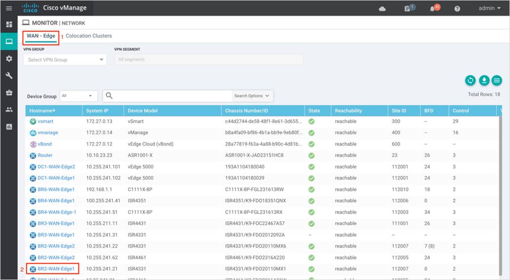Image resolution: width=510 pixels, height=280 pixels.
Task: Click the vsmart device icon
Action: (33, 121)
